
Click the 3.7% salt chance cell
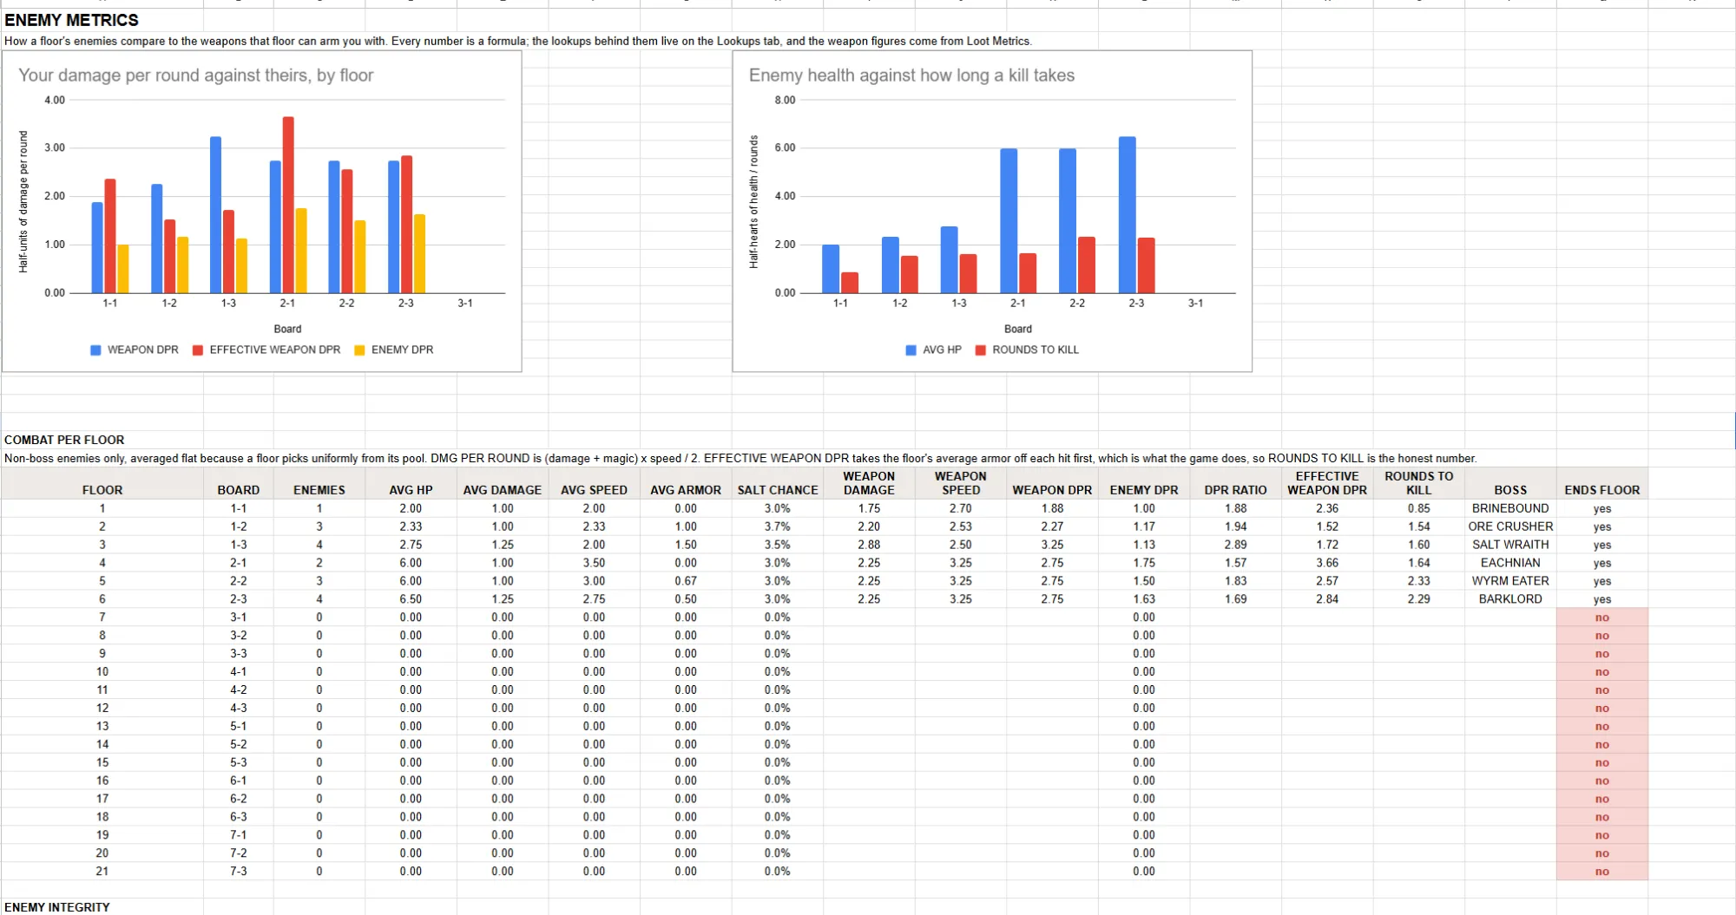pyautogui.click(x=778, y=526)
